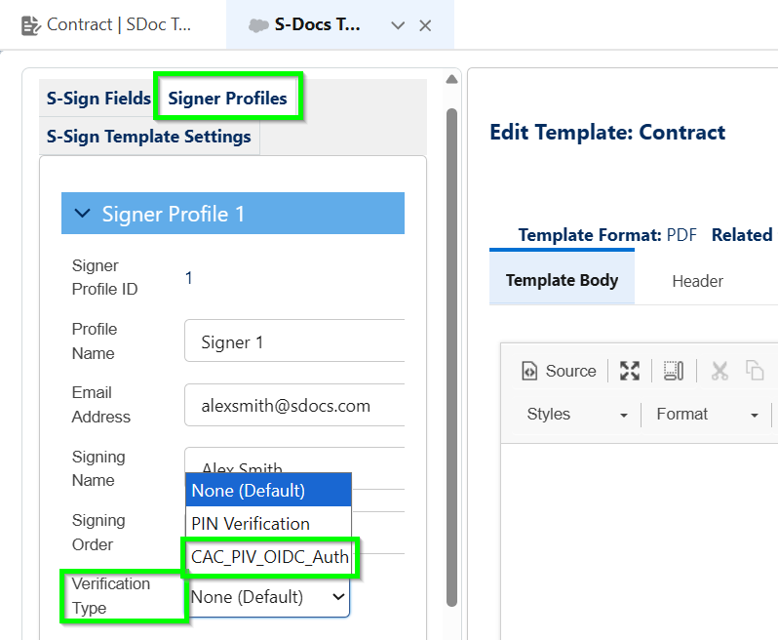Collapse the Signer Profile 1 section
The width and height of the screenshot is (778, 640).
84,214
